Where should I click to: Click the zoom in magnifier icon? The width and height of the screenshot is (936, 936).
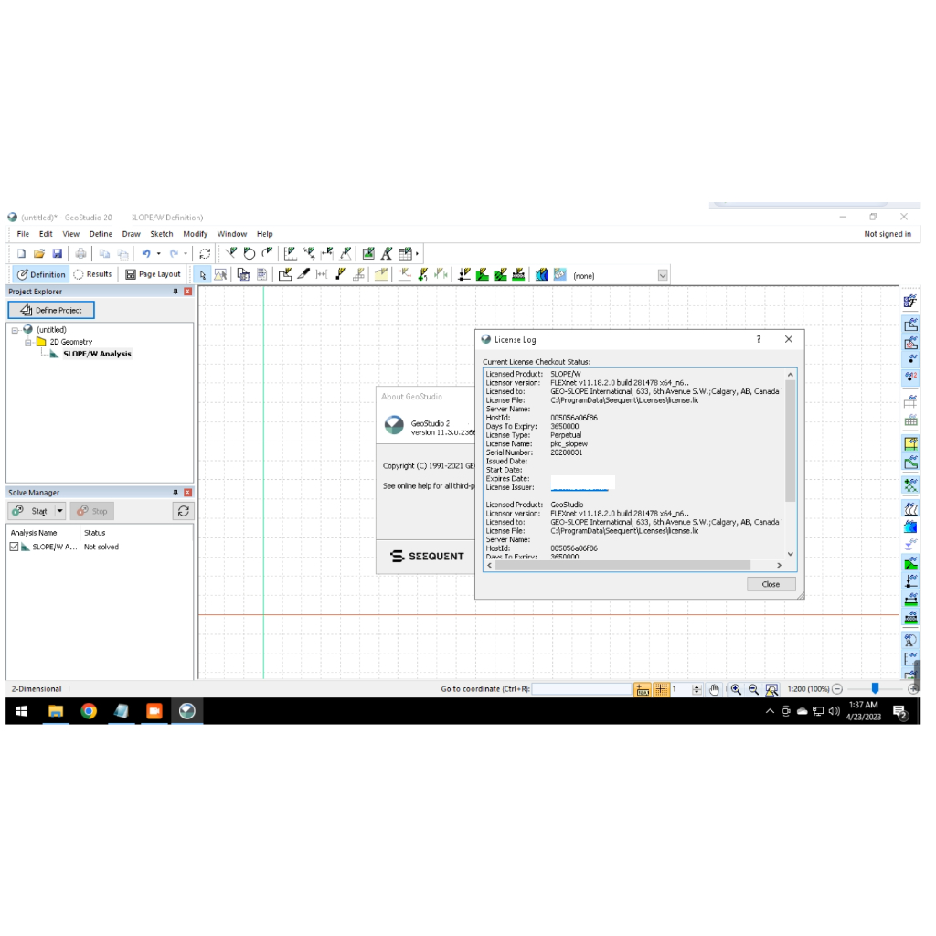click(736, 689)
